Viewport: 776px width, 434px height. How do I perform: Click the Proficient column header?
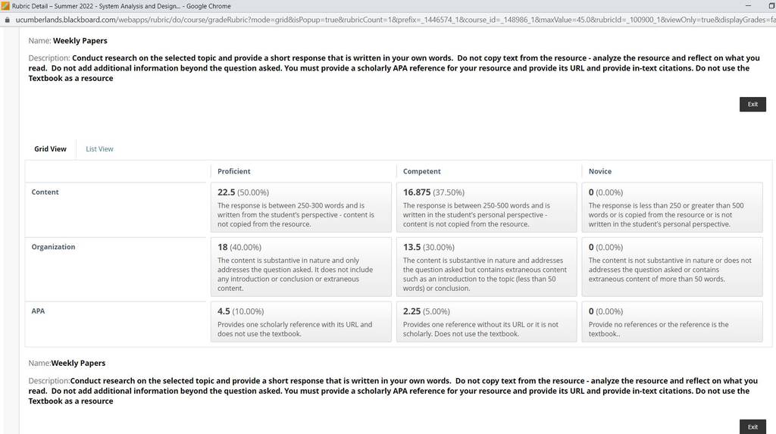[x=233, y=171]
